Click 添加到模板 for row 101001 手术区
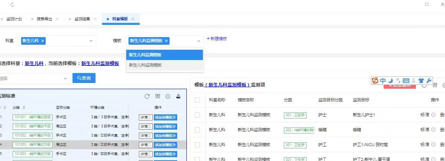 pyautogui.click(x=165, y=117)
